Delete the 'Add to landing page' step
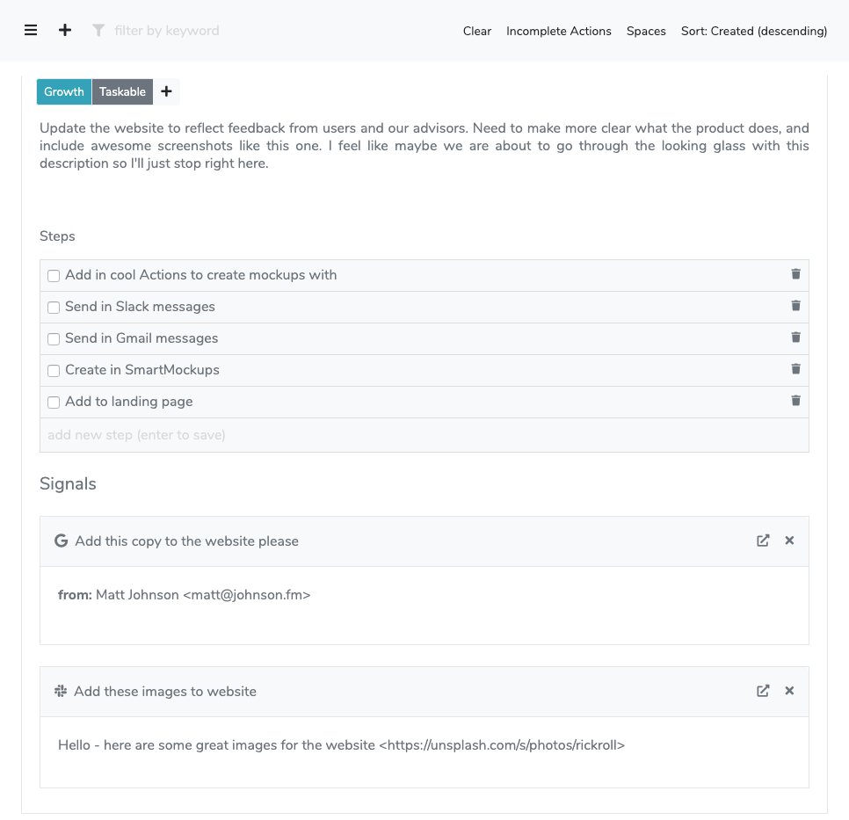Viewport: 849px width, 820px height. [x=795, y=401]
